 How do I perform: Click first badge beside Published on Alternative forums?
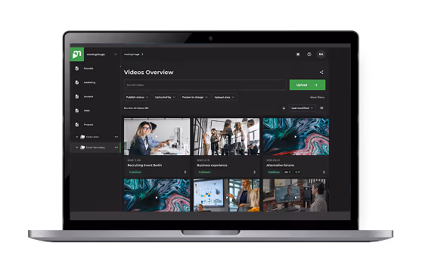point(287,172)
